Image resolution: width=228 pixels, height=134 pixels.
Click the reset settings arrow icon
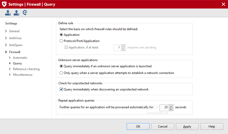[25, 13]
